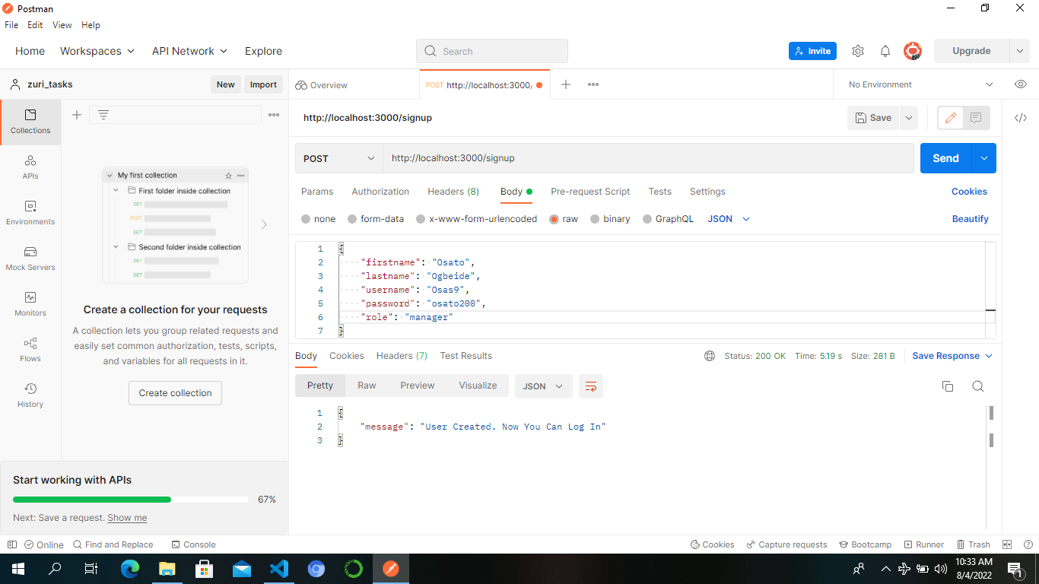Open Visual Studio Code from taskbar

click(279, 568)
